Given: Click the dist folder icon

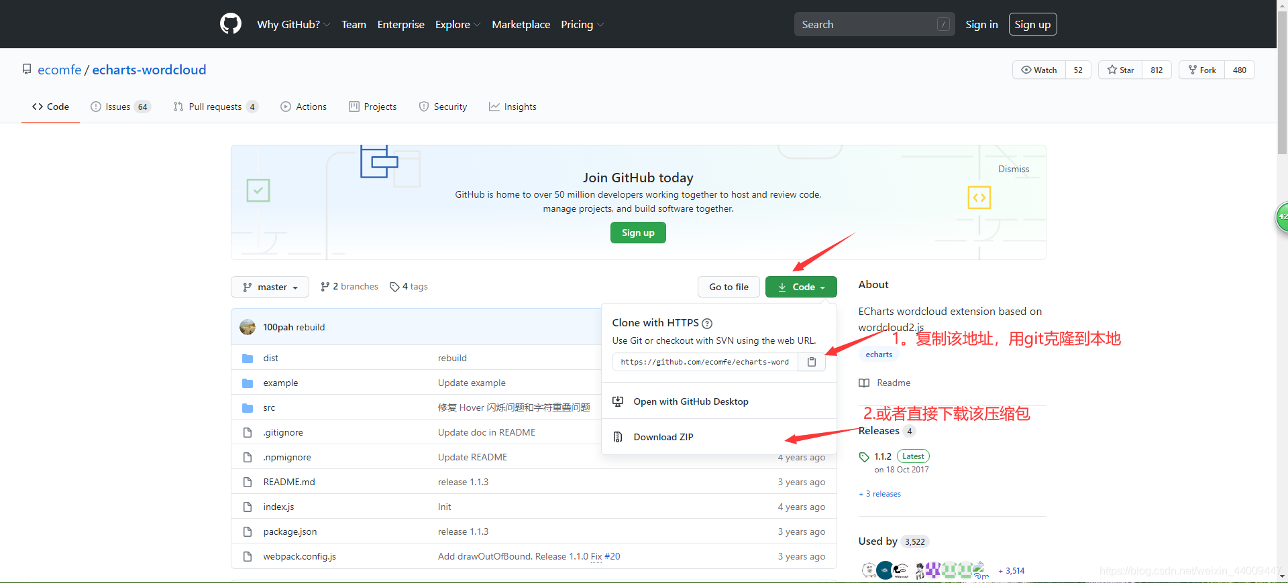Looking at the screenshot, I should pos(248,359).
